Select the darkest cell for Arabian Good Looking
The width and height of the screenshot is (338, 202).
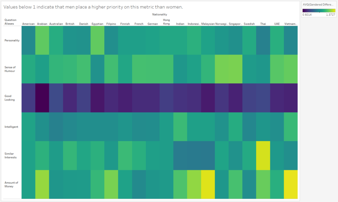pos(42,97)
